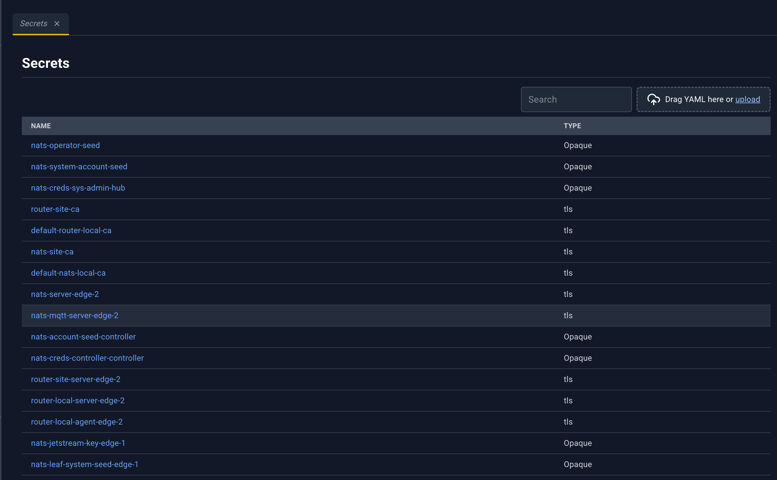Viewport: 777px width, 480px height.
Task: Sort by the NAME column header
Action: coord(41,126)
